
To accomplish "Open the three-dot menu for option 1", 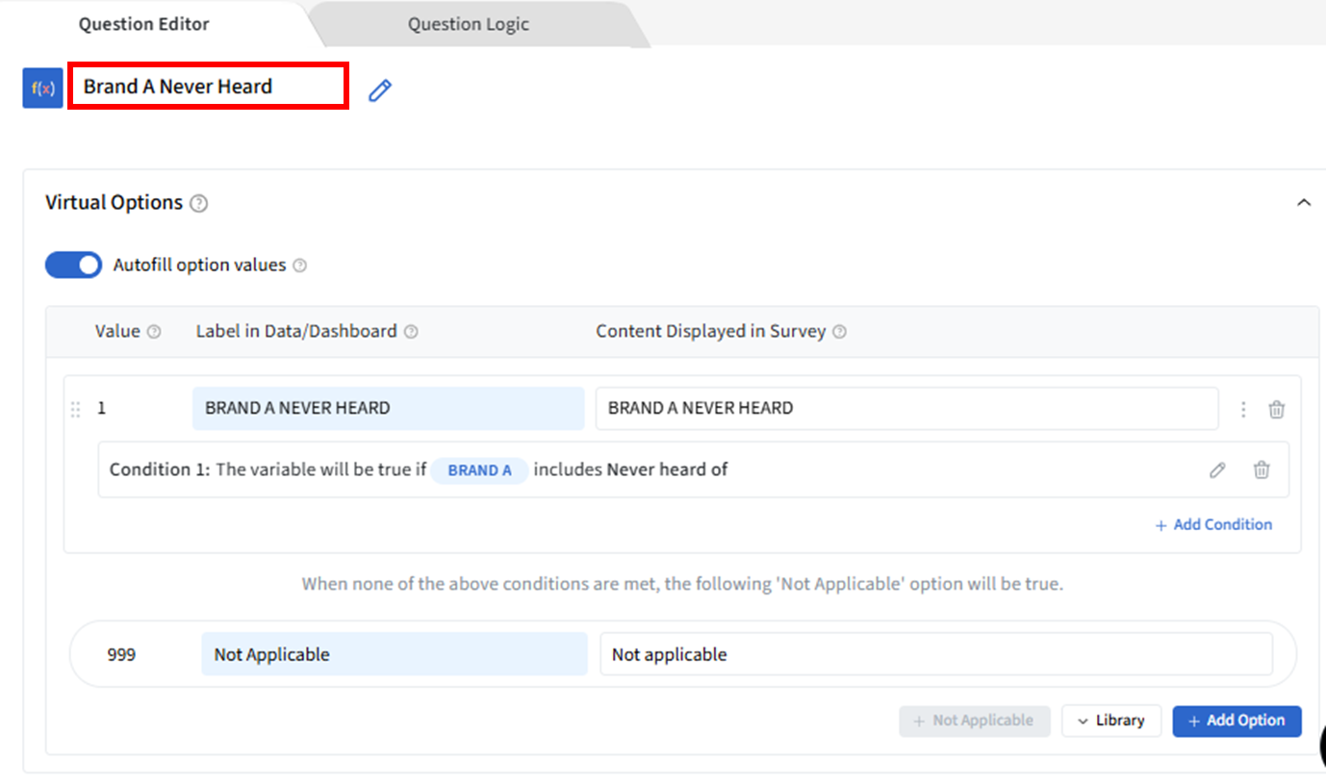I will coord(1243,409).
